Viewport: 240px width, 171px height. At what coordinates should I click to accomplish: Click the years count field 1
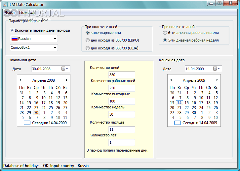click(122, 142)
